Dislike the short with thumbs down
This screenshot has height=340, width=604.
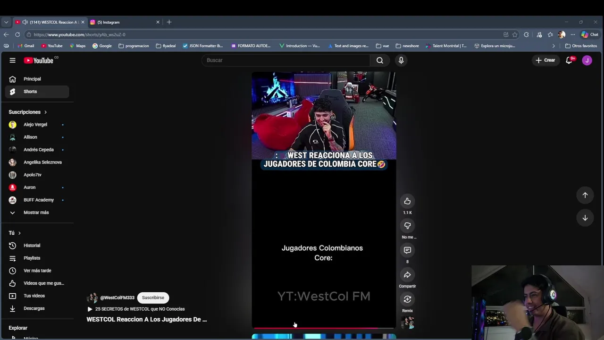[x=407, y=226]
